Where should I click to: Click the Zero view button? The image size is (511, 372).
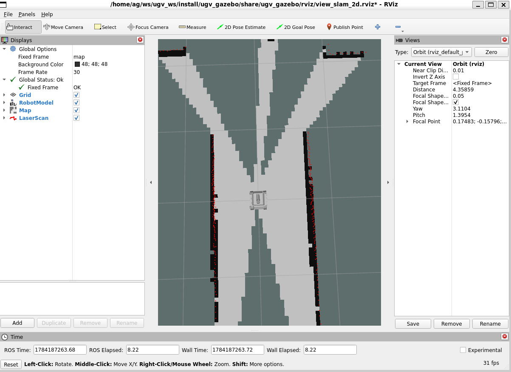coord(491,52)
